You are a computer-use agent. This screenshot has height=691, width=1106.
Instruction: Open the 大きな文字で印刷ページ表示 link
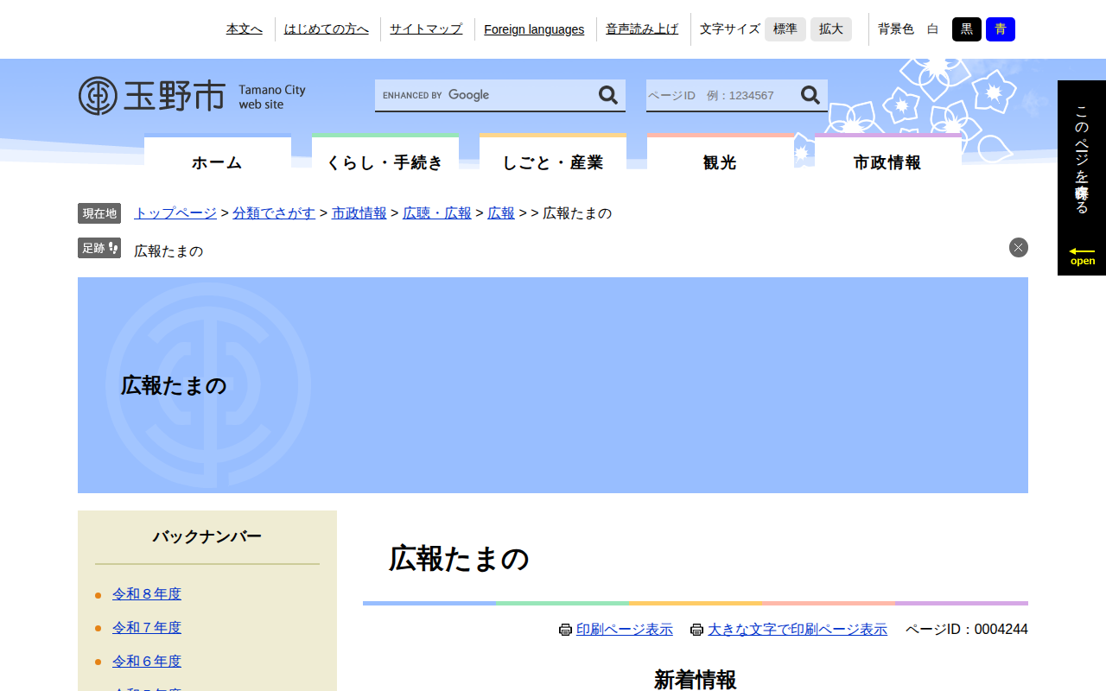(x=798, y=630)
